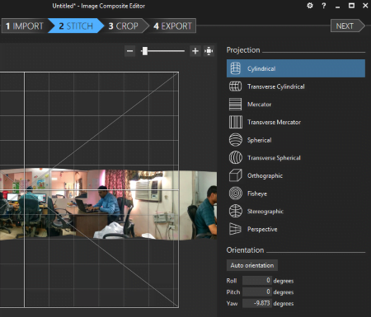Open help question mark icon
The image size is (371, 317).
[324, 6]
